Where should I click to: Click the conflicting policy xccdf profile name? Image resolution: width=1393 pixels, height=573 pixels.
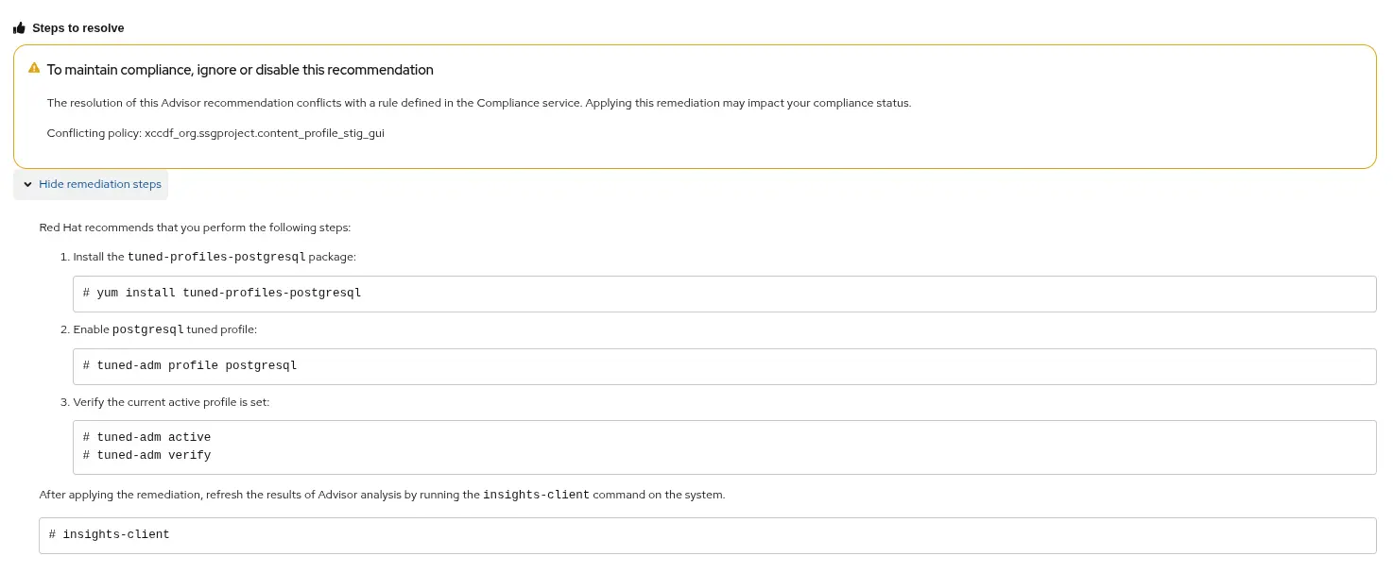[265, 133]
